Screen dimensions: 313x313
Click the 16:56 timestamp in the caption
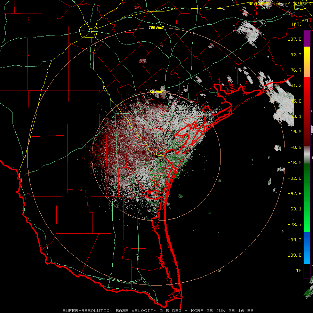247,311
